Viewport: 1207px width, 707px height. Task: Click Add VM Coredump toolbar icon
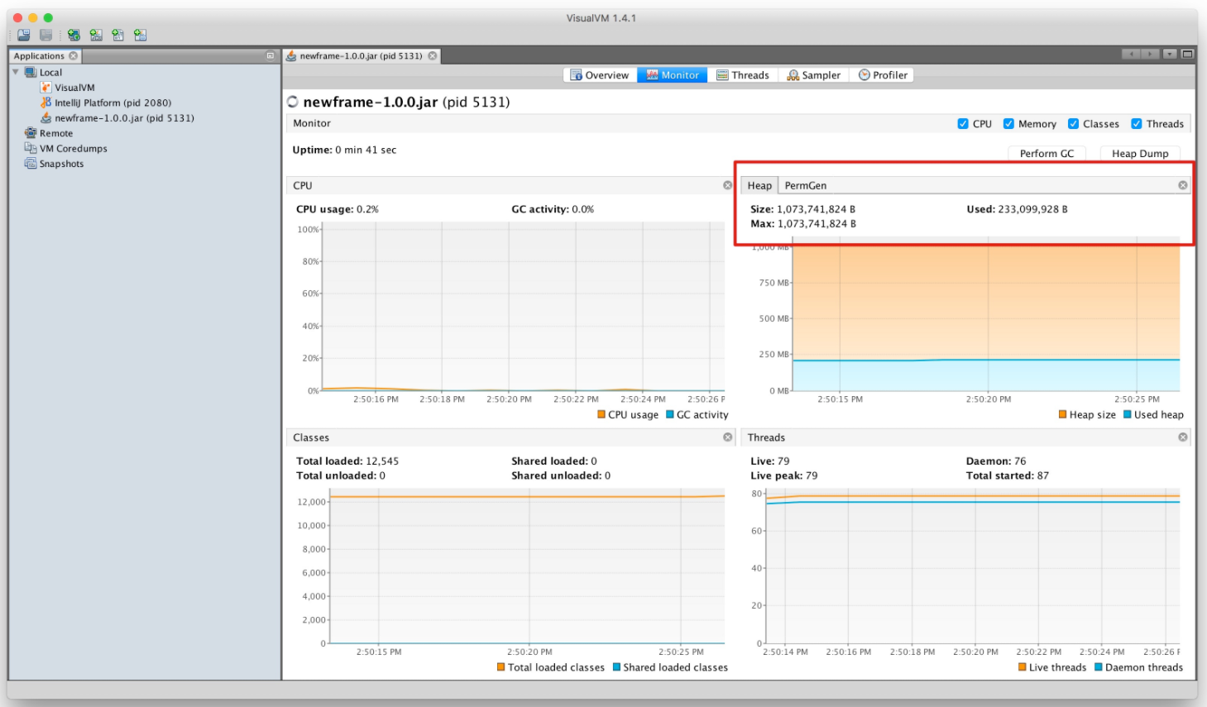pos(117,35)
